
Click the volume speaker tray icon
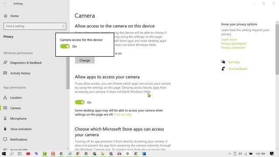coord(240,154)
